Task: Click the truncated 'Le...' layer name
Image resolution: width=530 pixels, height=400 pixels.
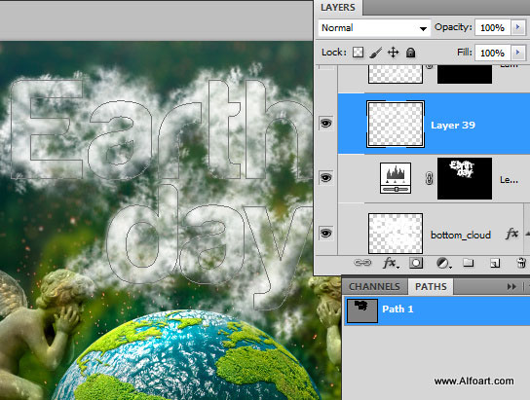Action: click(x=509, y=180)
